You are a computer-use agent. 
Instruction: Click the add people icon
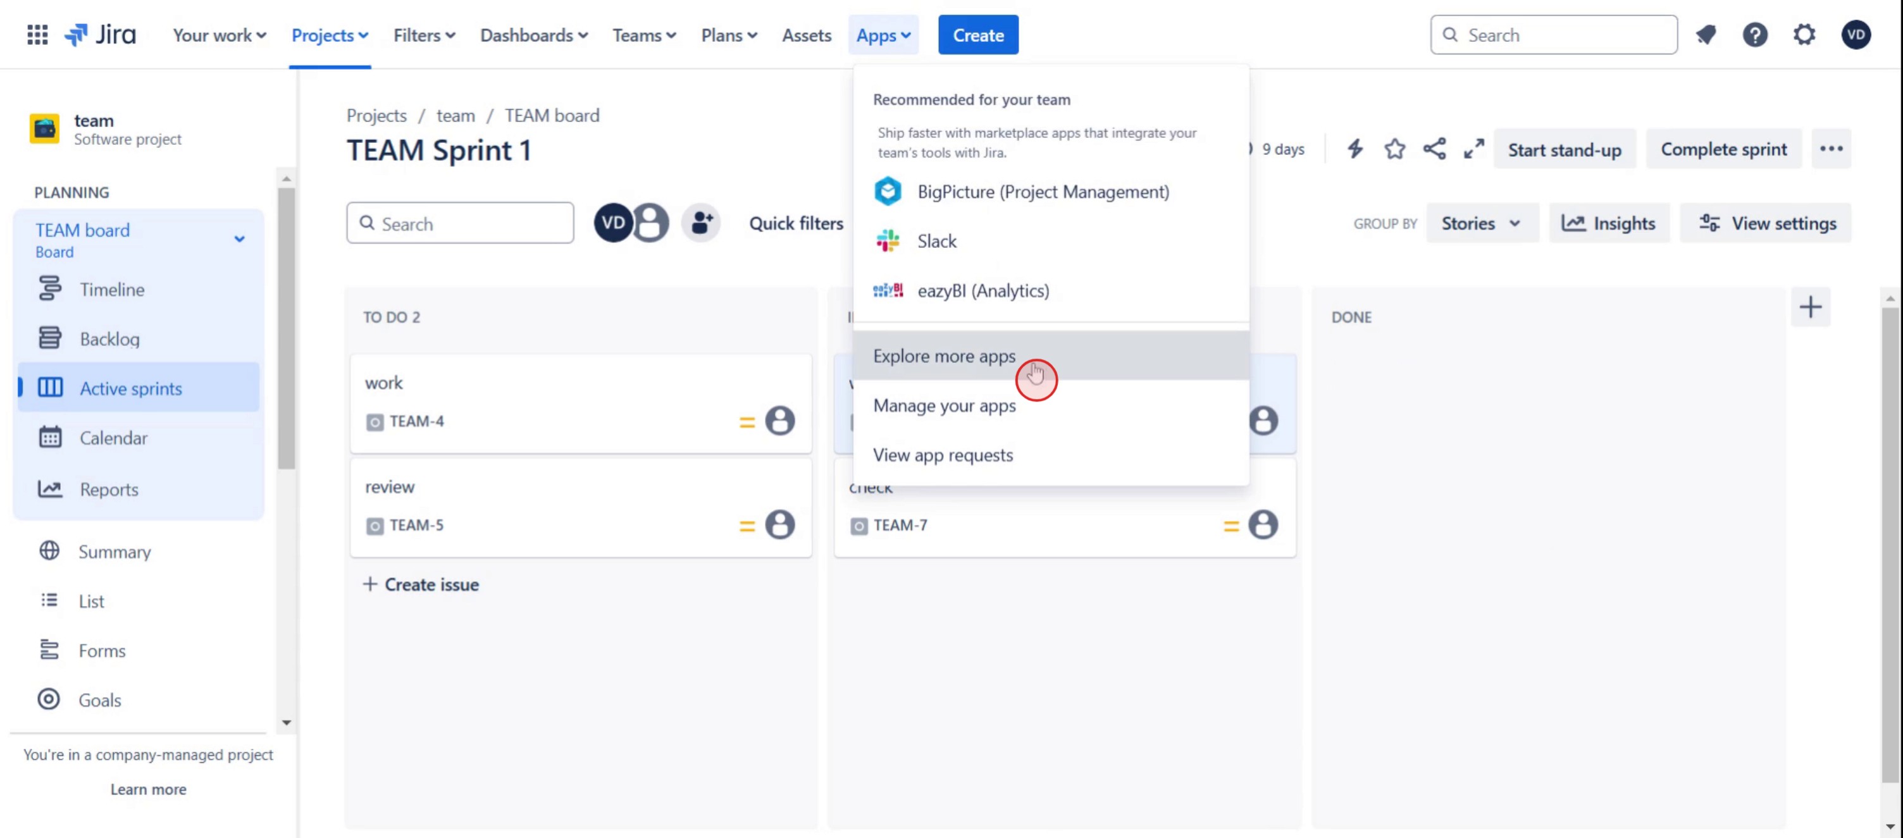(x=701, y=223)
